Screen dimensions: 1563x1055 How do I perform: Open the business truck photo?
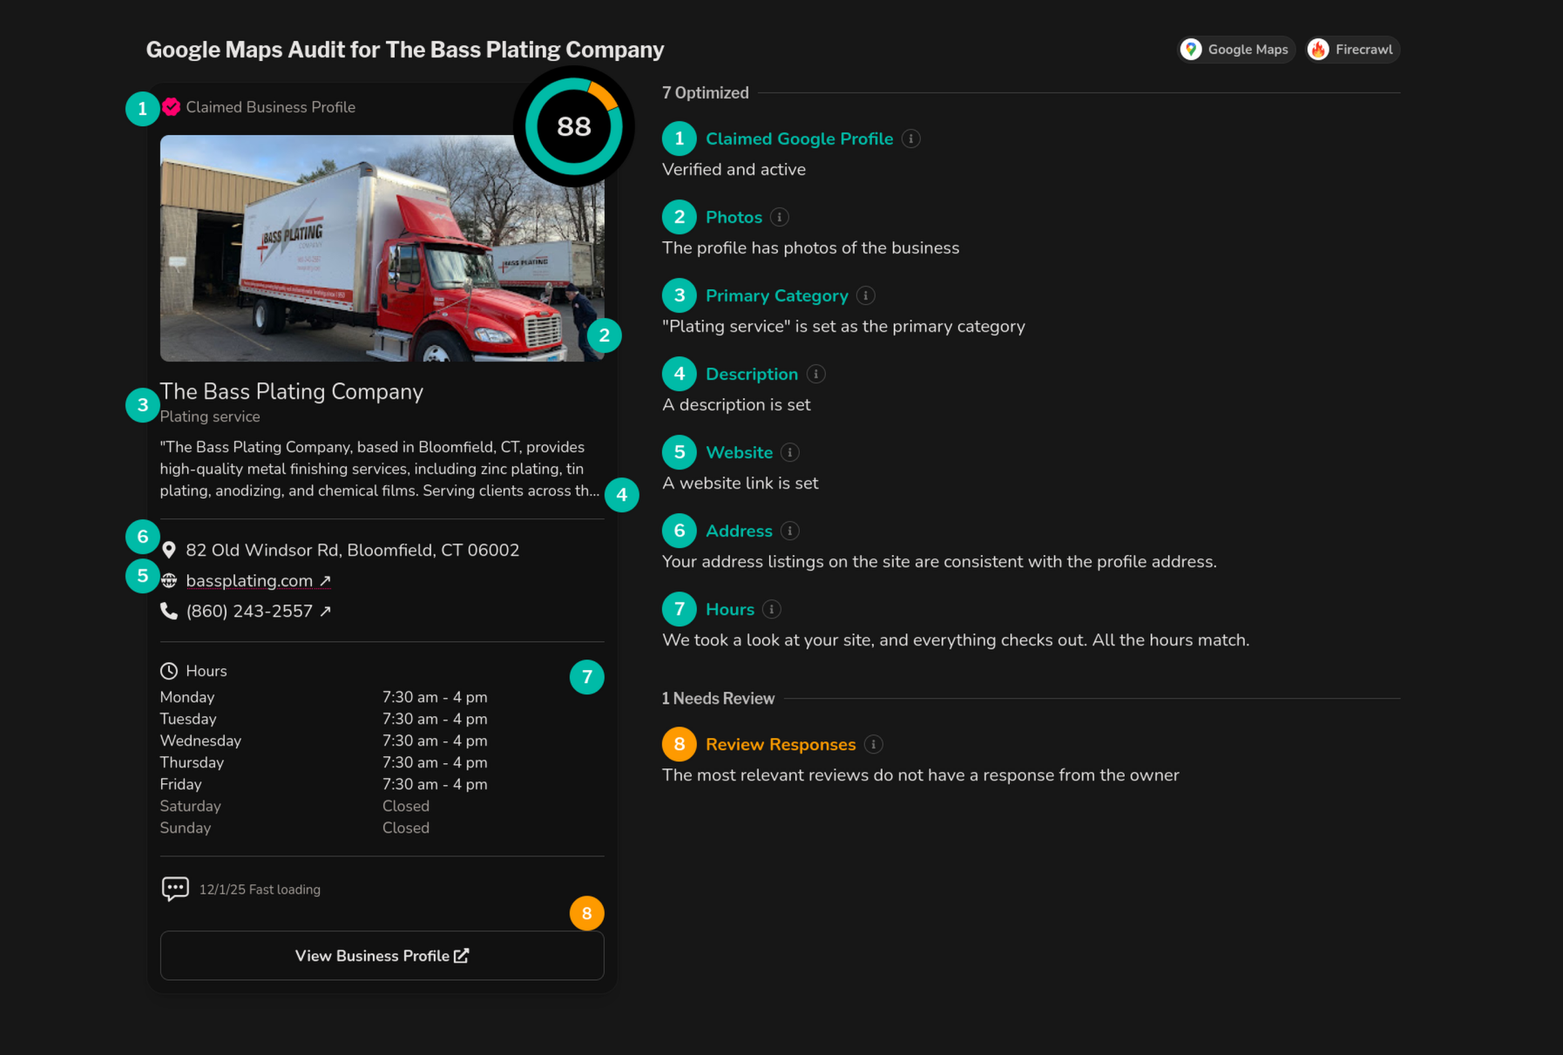pyautogui.click(x=381, y=248)
